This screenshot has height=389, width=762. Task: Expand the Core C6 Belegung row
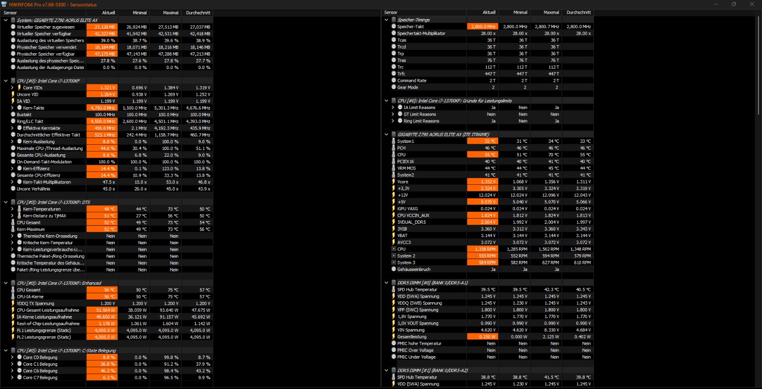12,371
